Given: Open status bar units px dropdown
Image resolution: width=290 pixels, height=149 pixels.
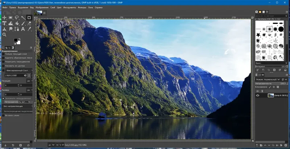Looking at the screenshot, I should [x=51, y=145].
